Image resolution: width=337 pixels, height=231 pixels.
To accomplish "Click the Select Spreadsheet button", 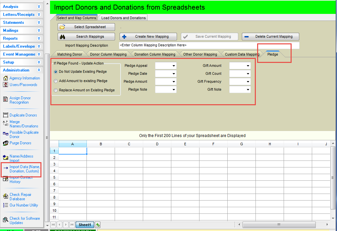I will pyautogui.click(x=86, y=27).
